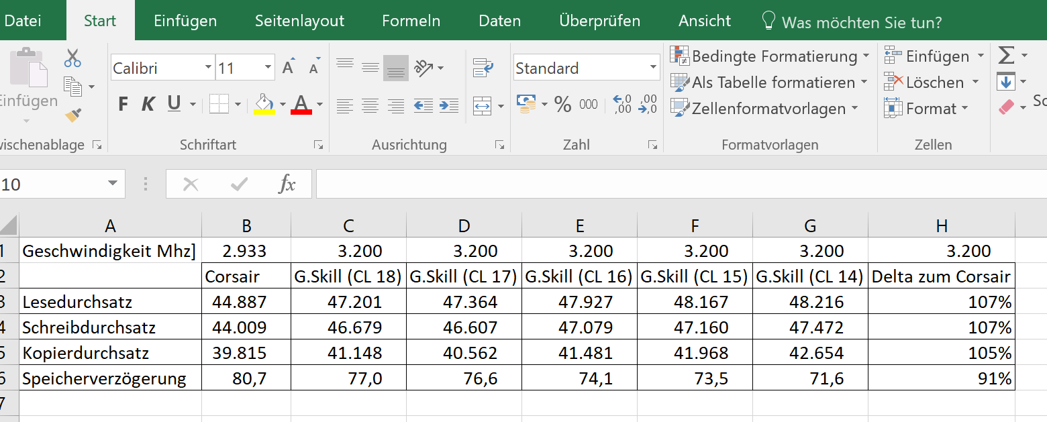
Task: Click the Paste clipboard icon
Action: (28, 67)
